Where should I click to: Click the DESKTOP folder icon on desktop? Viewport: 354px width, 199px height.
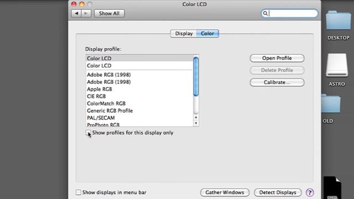[x=338, y=20]
